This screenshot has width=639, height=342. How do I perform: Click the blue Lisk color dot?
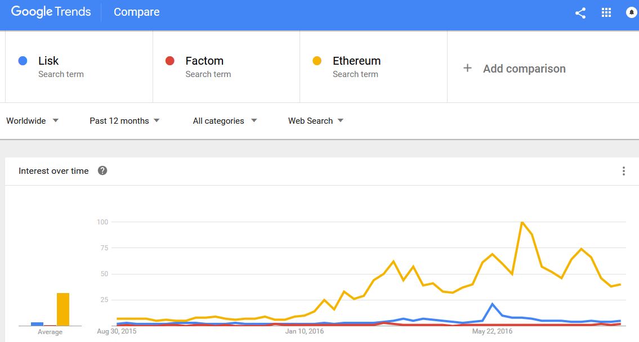23,61
